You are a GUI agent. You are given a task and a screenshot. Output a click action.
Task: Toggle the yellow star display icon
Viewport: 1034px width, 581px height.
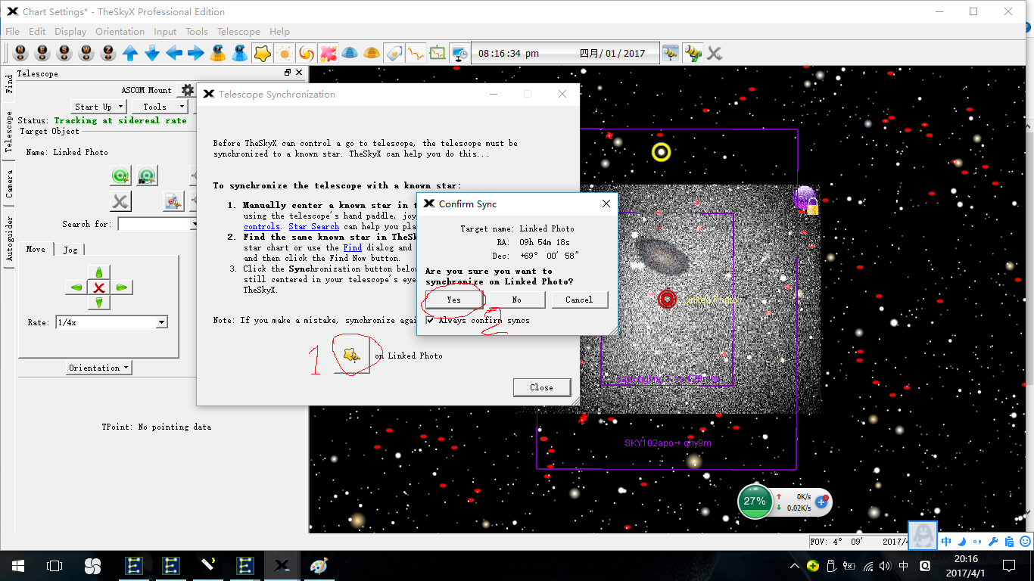point(262,53)
